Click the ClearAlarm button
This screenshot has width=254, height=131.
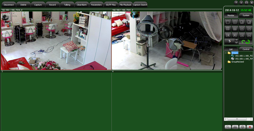tap(82, 5)
